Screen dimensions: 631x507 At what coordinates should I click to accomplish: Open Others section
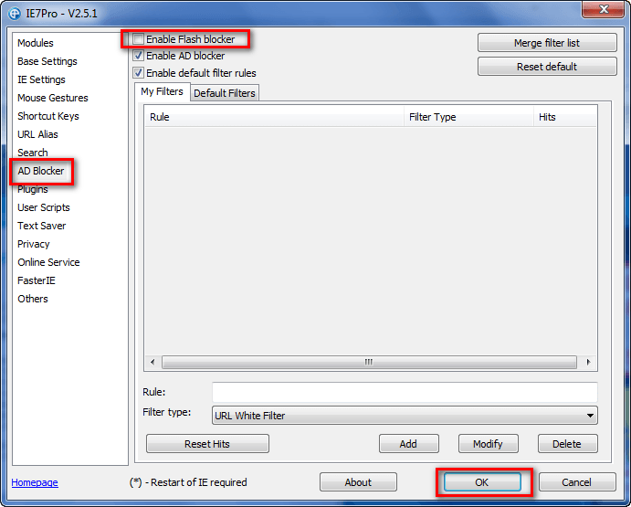coord(33,299)
